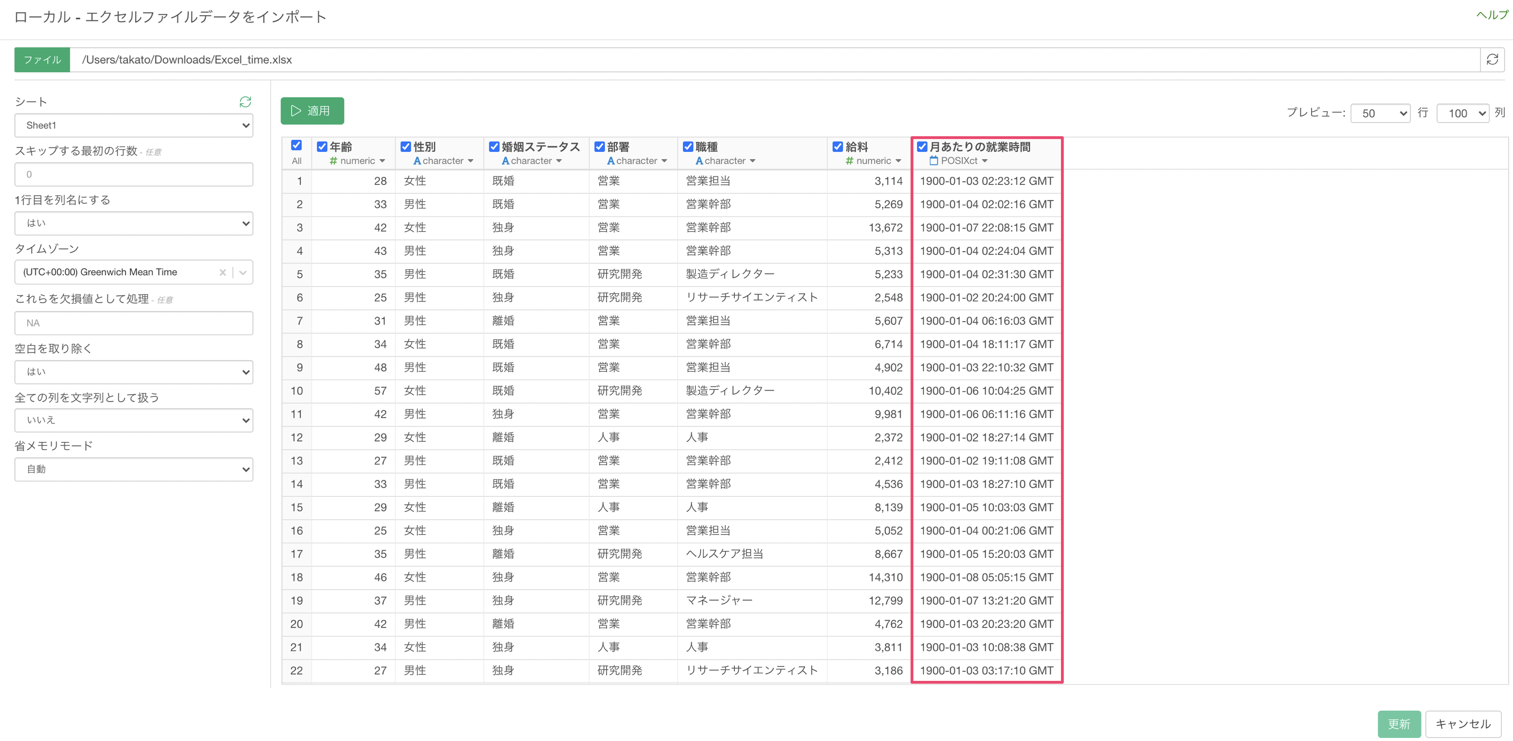Screen dimensions: 1513x741
Task: Click the file path field with Excel_time.xlsx
Action: click(x=774, y=59)
